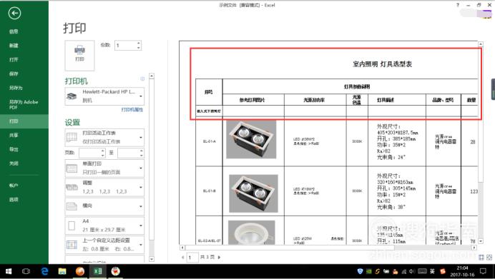Expand the print active sheets dropdown
495x279 pixels.
coord(104,137)
